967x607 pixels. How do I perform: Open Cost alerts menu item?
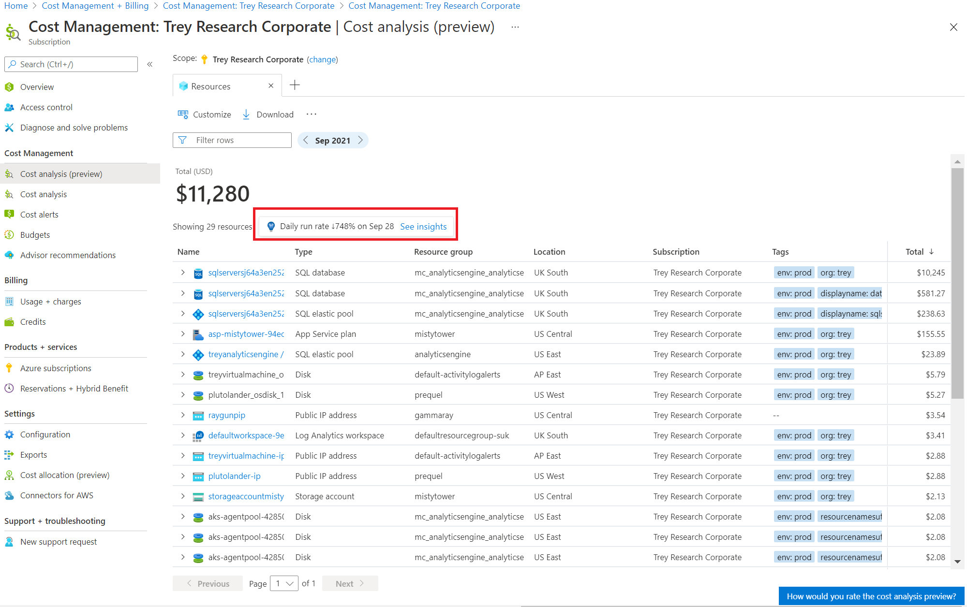tap(39, 215)
